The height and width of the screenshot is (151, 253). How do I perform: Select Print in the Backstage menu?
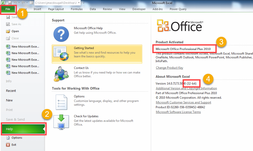tap(9, 110)
